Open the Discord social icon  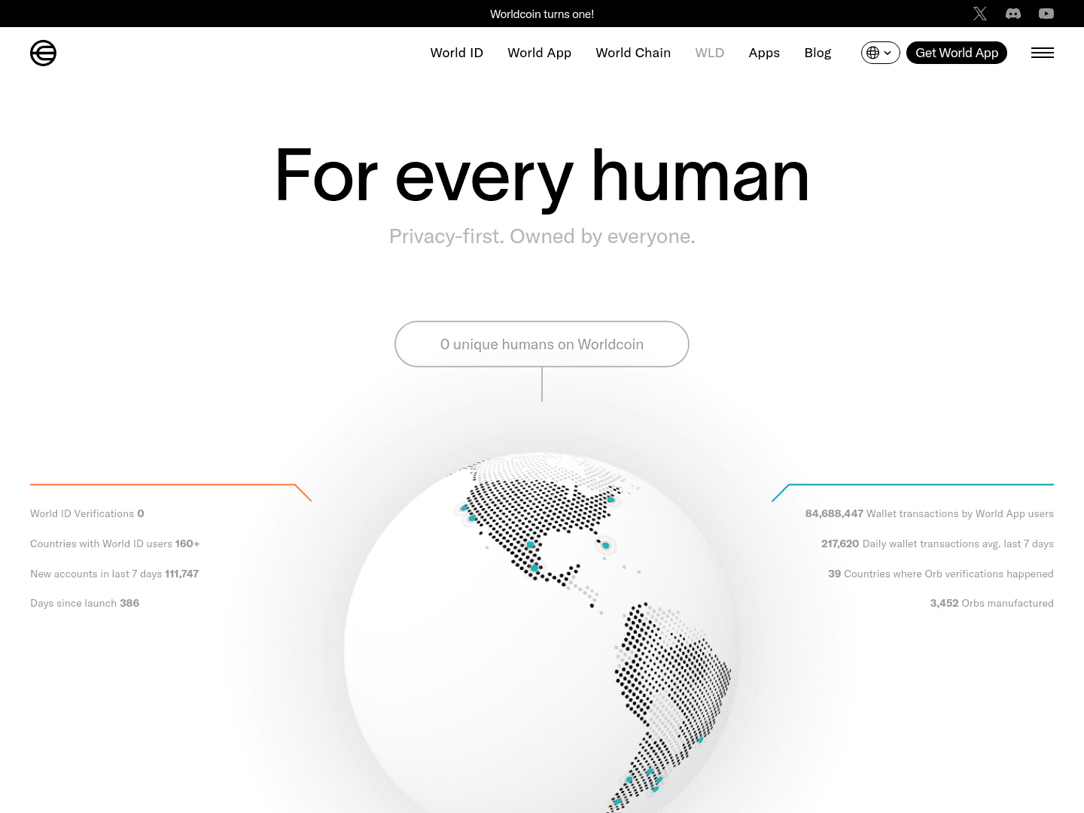pyautogui.click(x=1013, y=14)
